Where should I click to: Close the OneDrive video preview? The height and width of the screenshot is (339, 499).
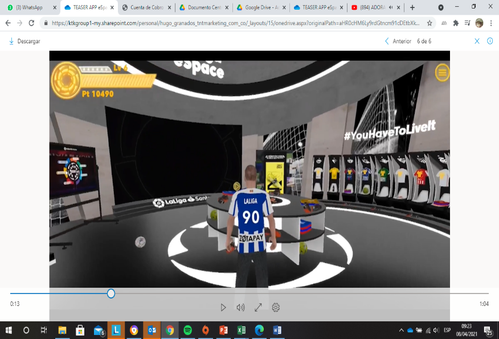pos(477,41)
